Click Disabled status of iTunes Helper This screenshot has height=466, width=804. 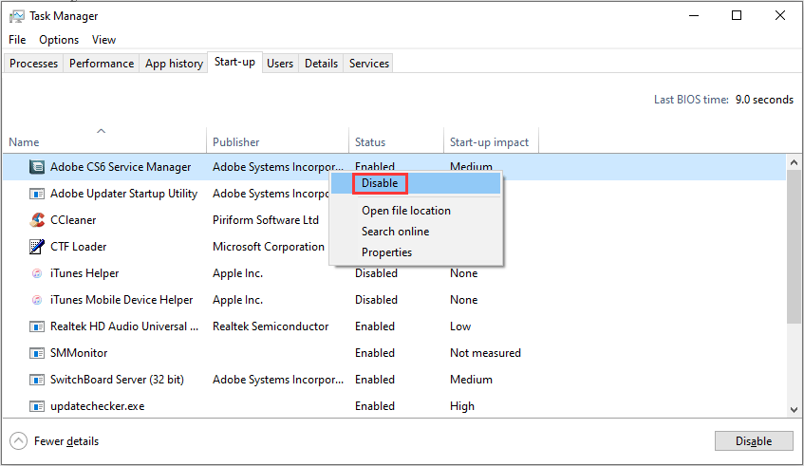tap(376, 273)
